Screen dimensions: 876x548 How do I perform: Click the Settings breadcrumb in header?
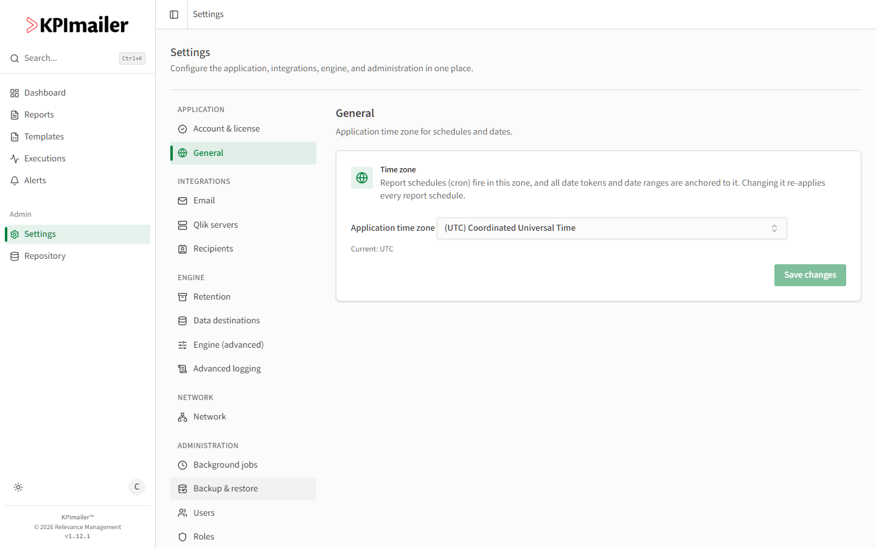tap(208, 14)
